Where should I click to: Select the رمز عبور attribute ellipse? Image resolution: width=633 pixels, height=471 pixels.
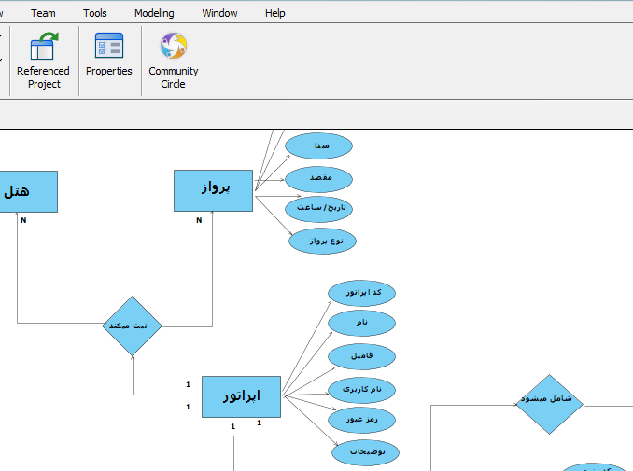tap(361, 421)
